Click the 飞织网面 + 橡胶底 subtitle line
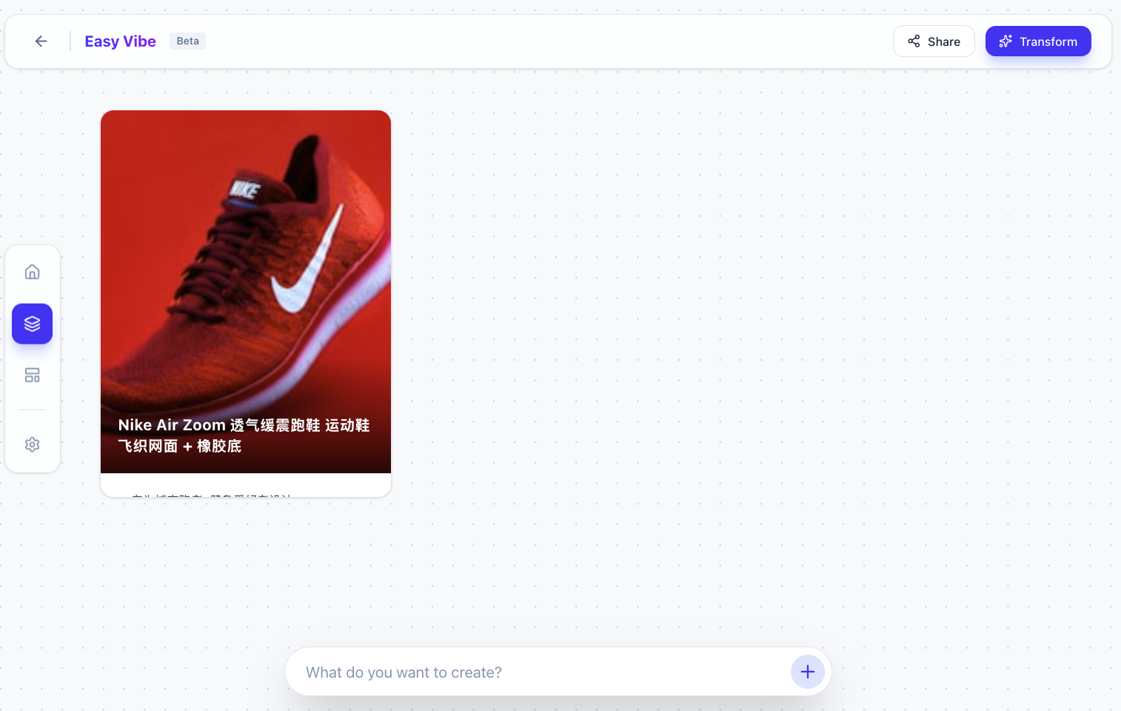 point(180,446)
